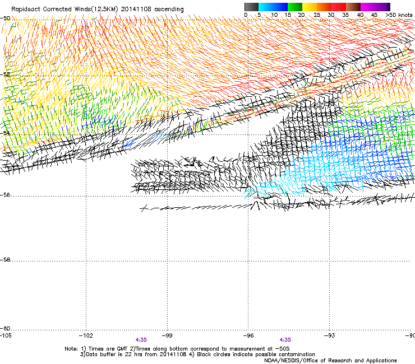Click the magenta 40-45 knots legend swatch
This screenshot has width=415, height=364.
click(x=368, y=7)
